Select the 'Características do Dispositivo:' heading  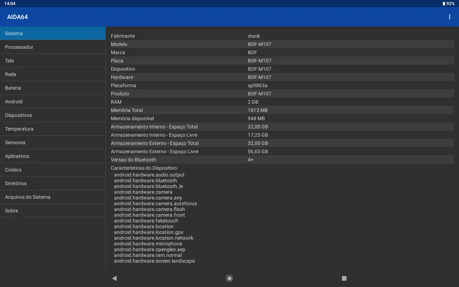pos(145,168)
